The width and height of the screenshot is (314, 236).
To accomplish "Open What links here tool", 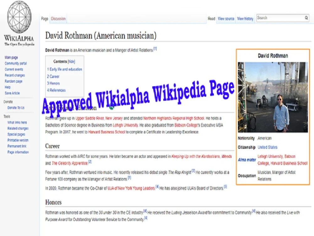I will tap(17, 122).
